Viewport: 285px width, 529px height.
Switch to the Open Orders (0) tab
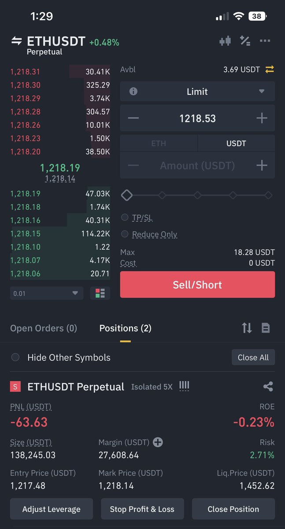pyautogui.click(x=44, y=328)
